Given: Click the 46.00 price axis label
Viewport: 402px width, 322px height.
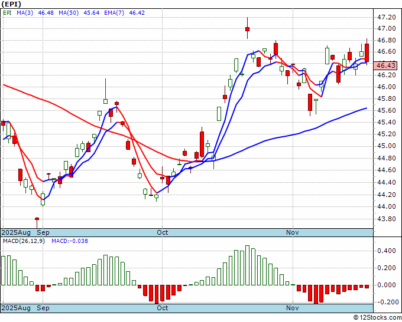Looking at the screenshot, I should pos(387,87).
